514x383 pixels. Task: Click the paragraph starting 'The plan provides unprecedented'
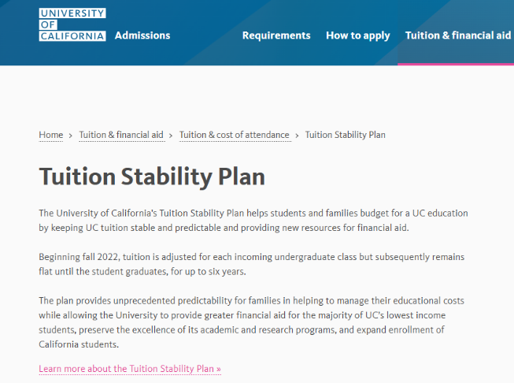252,323
